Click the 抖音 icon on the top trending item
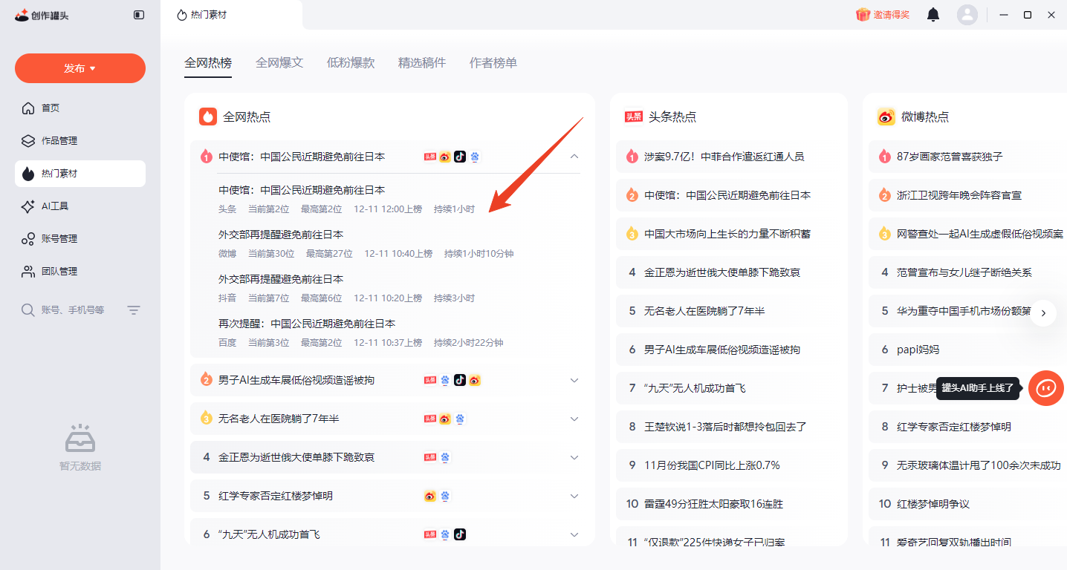The width and height of the screenshot is (1067, 570). (x=459, y=157)
